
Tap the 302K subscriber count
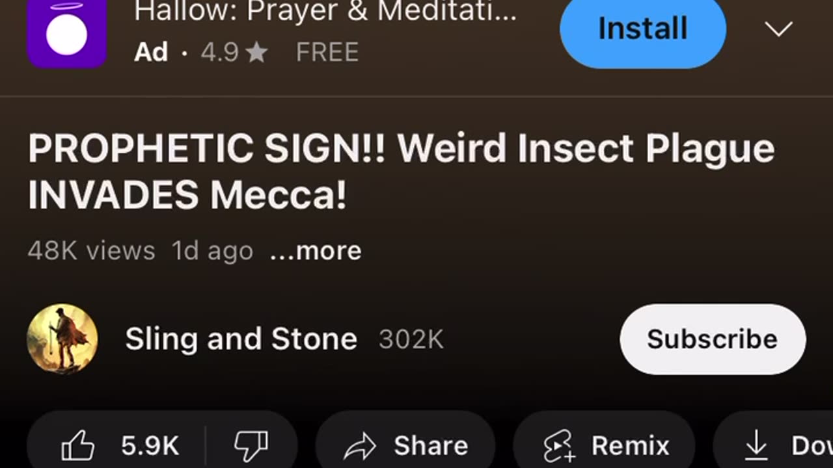click(x=411, y=339)
